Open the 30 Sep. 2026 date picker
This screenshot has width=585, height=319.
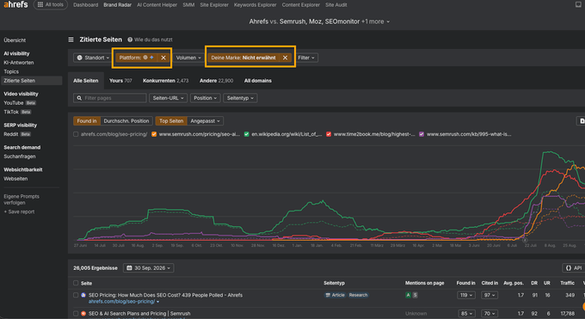(x=148, y=268)
